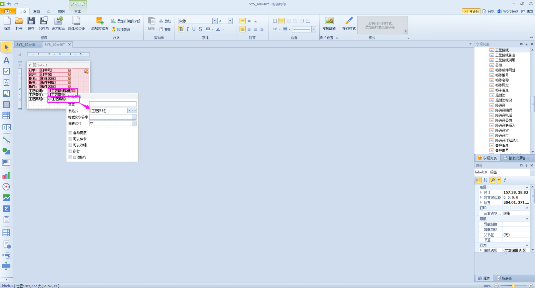This screenshot has height=288, width=535.
Task: Select the Table tool in toolbox
Action: pyautogui.click(x=6, y=116)
